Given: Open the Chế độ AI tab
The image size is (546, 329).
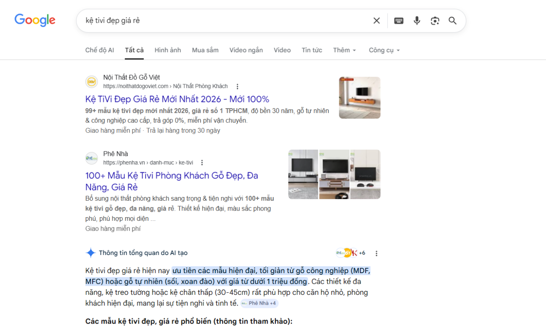Looking at the screenshot, I should (100, 50).
